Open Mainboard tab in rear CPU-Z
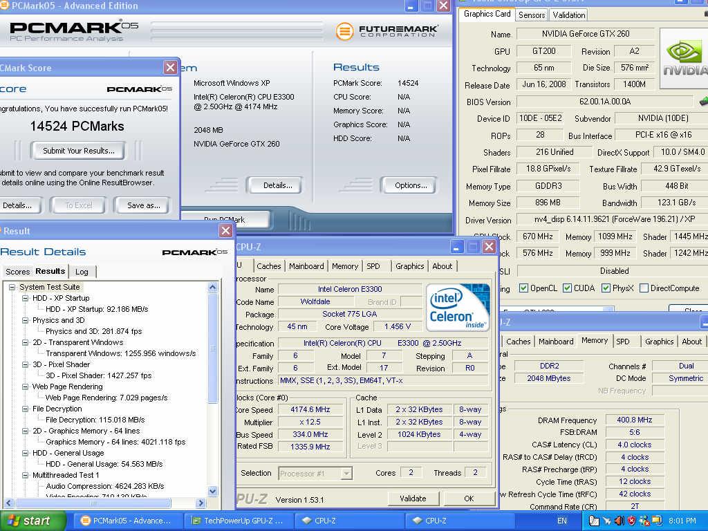Screen dimensions: 708x531 (556, 342)
